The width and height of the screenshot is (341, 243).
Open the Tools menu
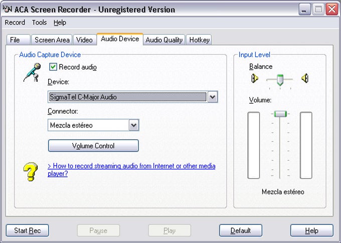39,23
